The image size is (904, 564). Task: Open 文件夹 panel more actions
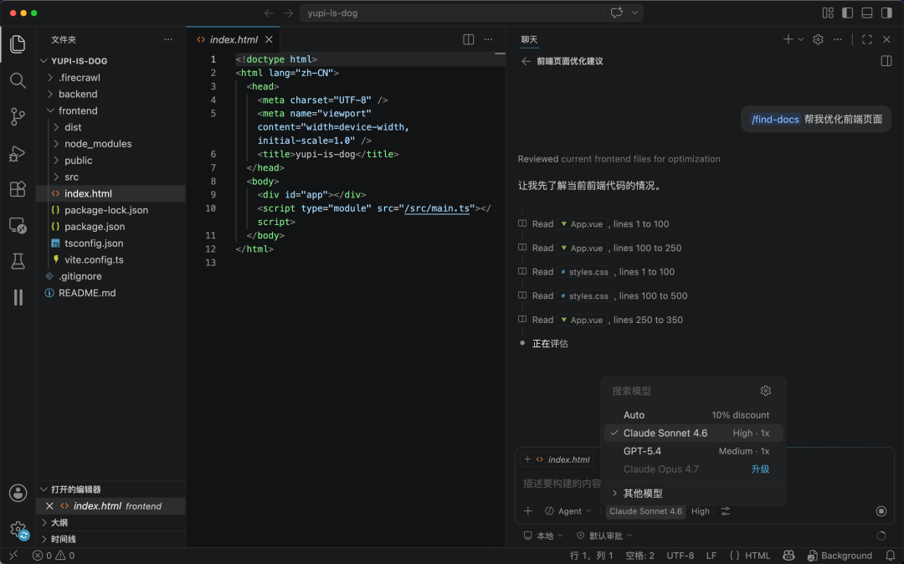[167, 39]
